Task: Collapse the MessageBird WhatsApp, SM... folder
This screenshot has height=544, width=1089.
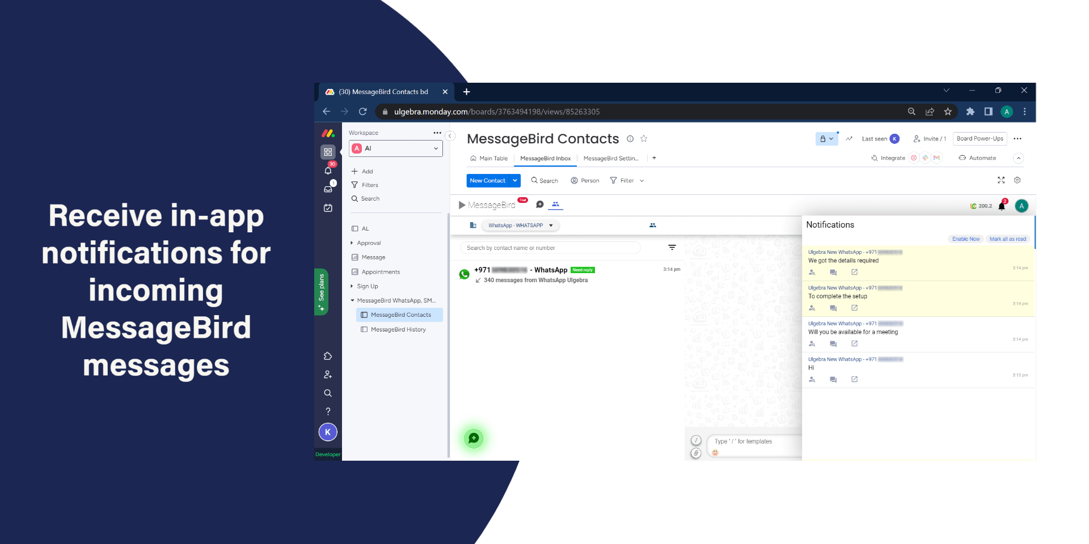Action: (352, 301)
